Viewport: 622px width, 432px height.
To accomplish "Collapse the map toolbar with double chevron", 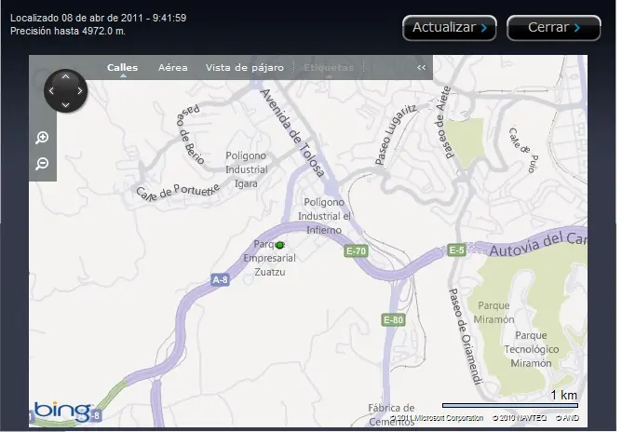I will pos(421,67).
